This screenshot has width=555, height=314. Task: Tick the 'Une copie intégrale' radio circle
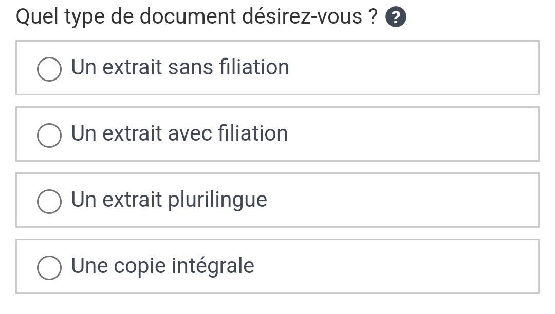[x=49, y=268]
